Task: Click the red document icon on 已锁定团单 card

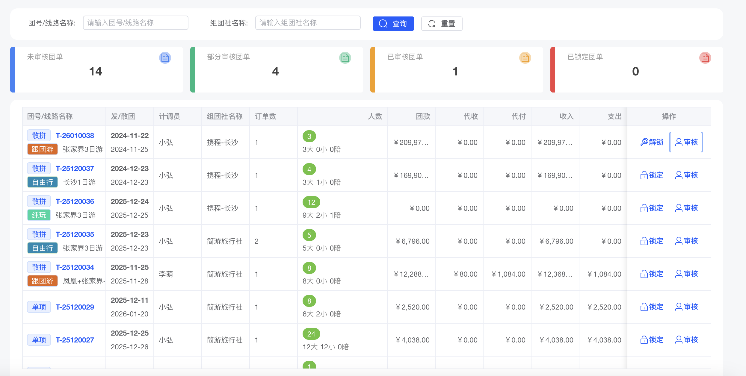Action: 705,57
